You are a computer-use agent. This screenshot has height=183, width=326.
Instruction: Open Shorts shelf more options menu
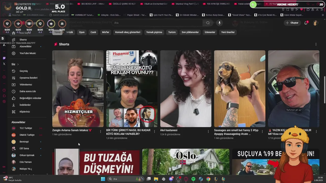(316, 44)
